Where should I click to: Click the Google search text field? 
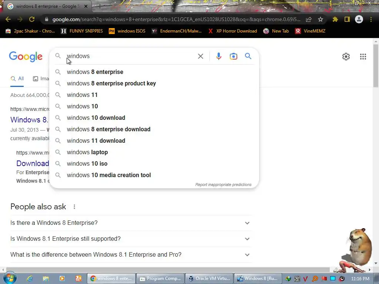coord(131,56)
